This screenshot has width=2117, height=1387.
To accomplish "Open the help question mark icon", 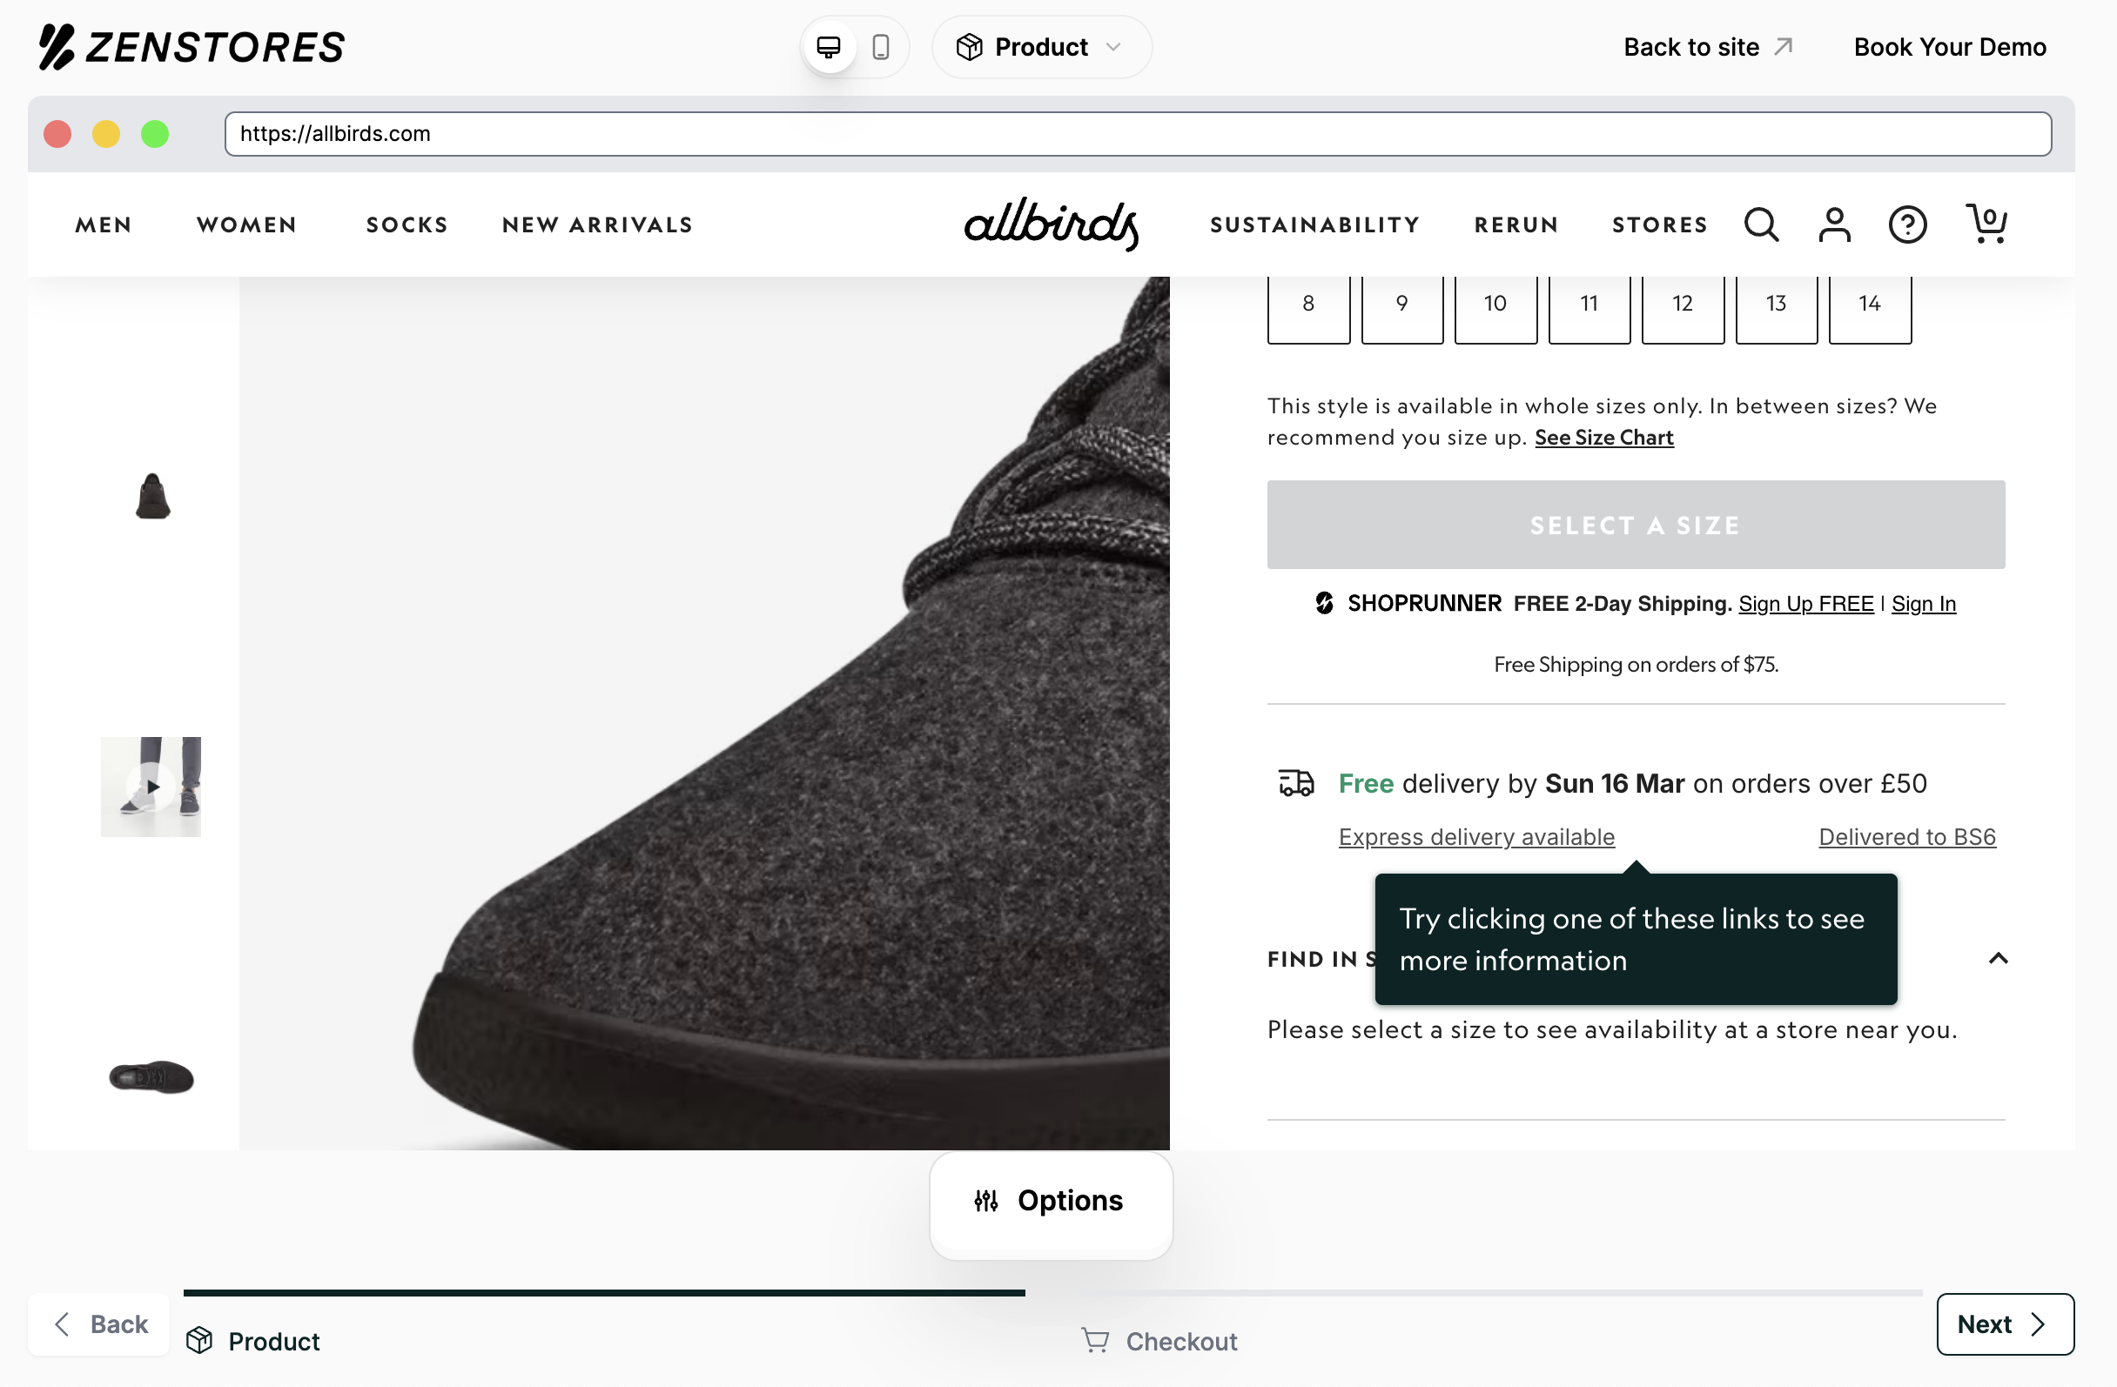I will tap(1907, 225).
